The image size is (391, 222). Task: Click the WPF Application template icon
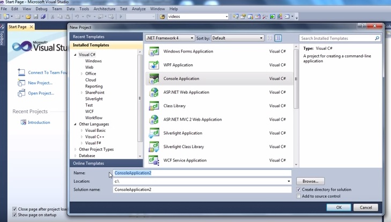coord(154,65)
